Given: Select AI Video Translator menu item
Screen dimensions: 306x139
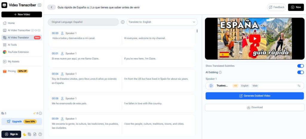Looking at the screenshot, I should 22,37.
